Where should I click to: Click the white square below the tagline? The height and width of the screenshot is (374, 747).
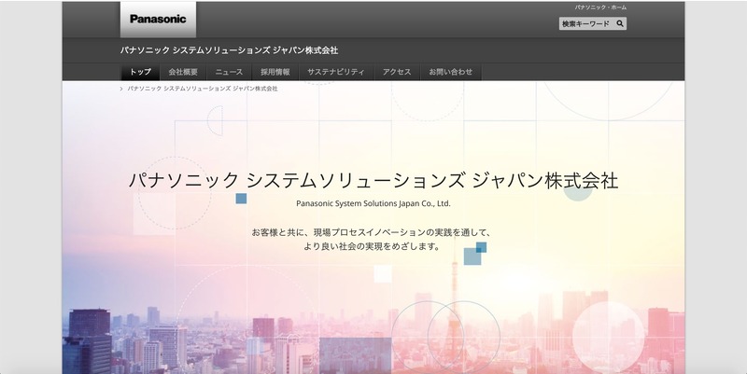pyautogui.click(x=383, y=273)
